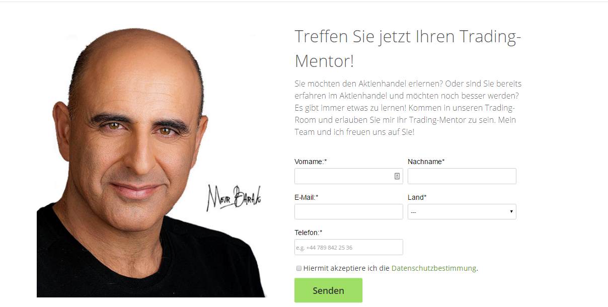The height and width of the screenshot is (307, 608).
Task: Click the Land dropdown arrow
Action: [x=511, y=211]
